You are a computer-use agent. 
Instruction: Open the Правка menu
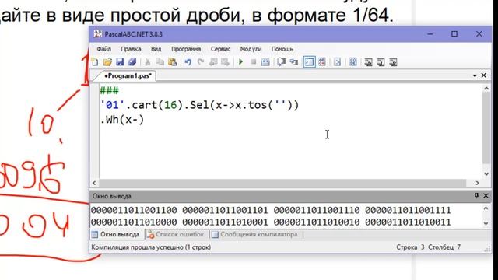point(131,49)
